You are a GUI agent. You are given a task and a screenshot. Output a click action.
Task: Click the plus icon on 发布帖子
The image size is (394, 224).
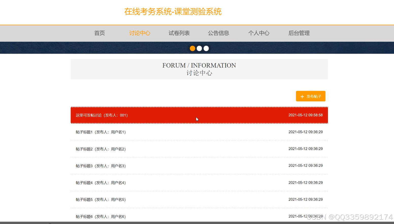pos(302,97)
